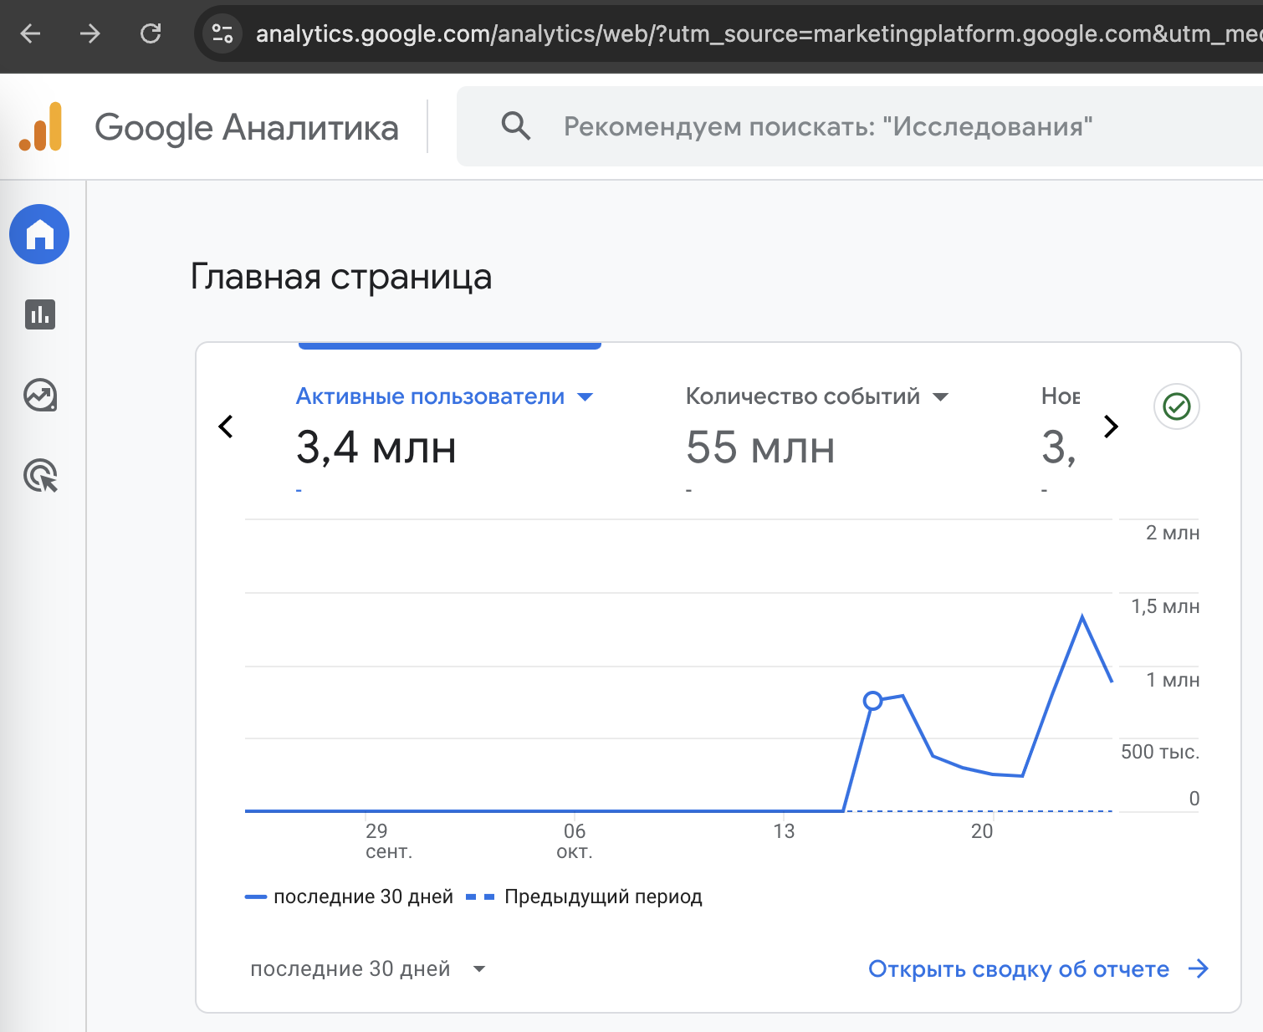Click the Google Analytics logo
This screenshot has width=1263, height=1032.
[41, 126]
